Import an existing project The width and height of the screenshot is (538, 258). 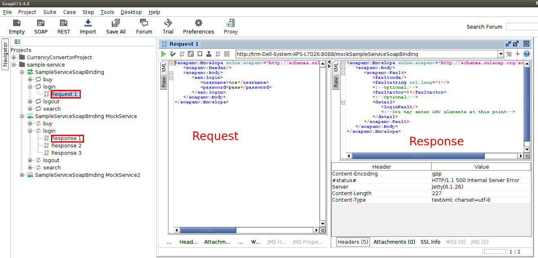[x=88, y=26]
